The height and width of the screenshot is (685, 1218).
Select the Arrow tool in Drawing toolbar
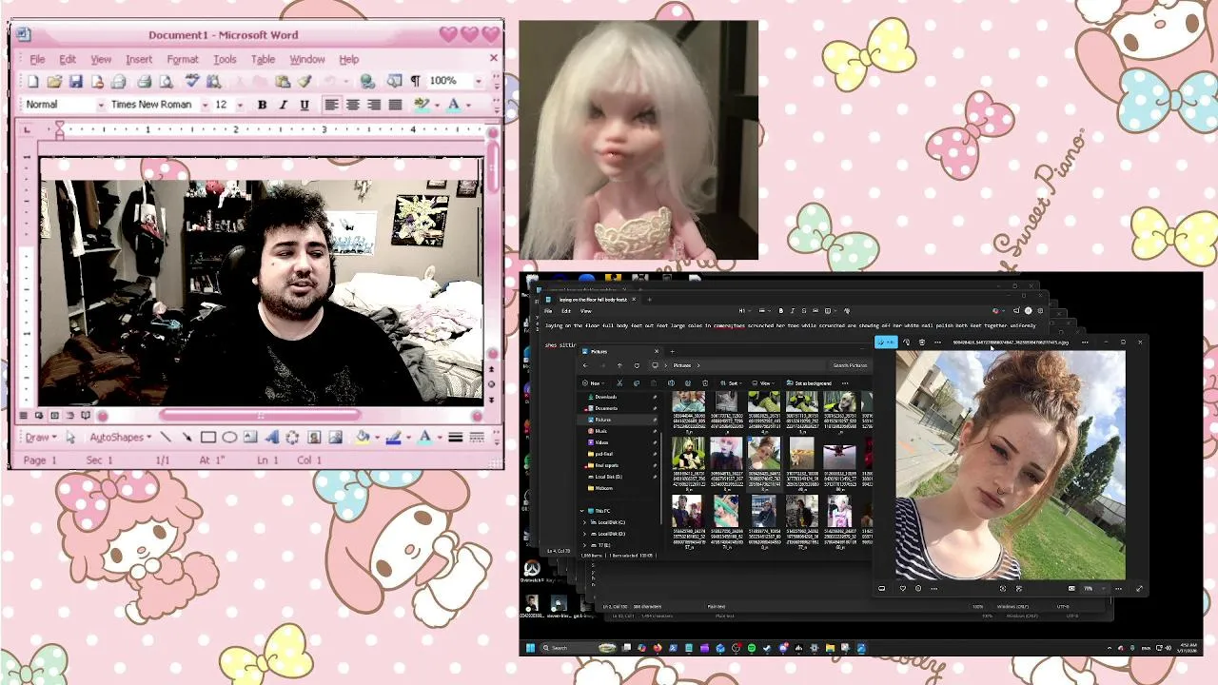(x=187, y=438)
